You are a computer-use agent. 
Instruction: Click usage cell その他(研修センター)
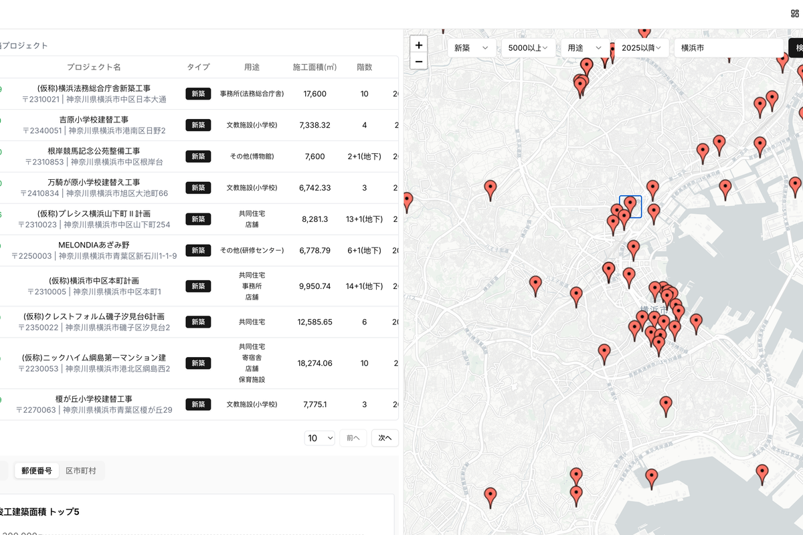pos(252,250)
